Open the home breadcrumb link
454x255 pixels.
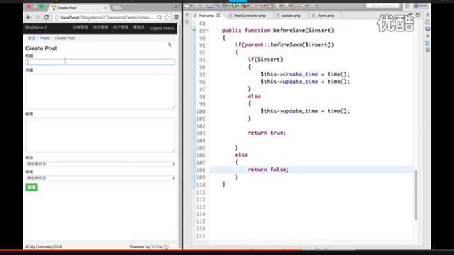[31, 38]
